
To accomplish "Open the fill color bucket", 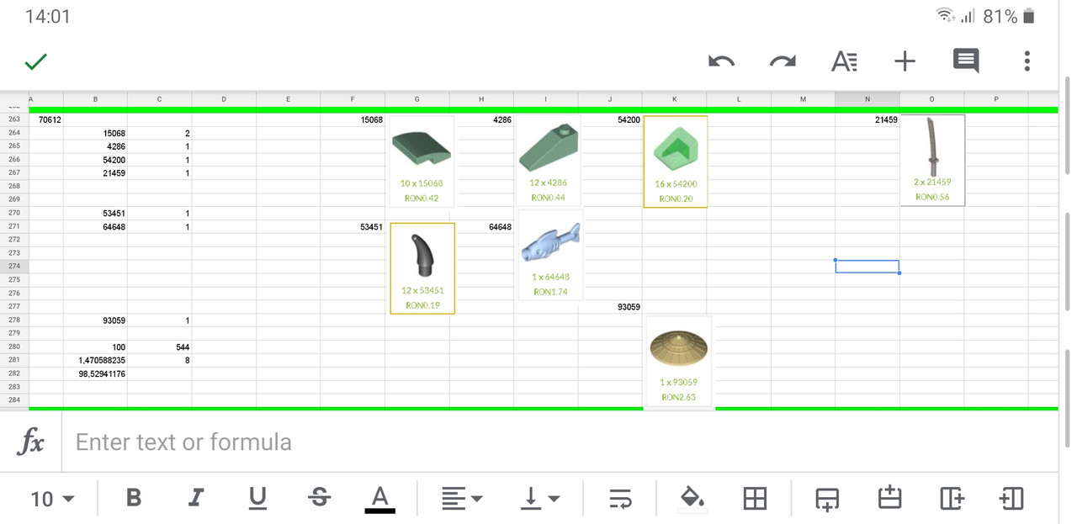I will 692,499.
